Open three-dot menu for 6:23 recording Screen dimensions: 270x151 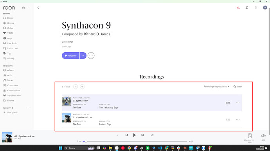pyautogui.click(x=238, y=103)
